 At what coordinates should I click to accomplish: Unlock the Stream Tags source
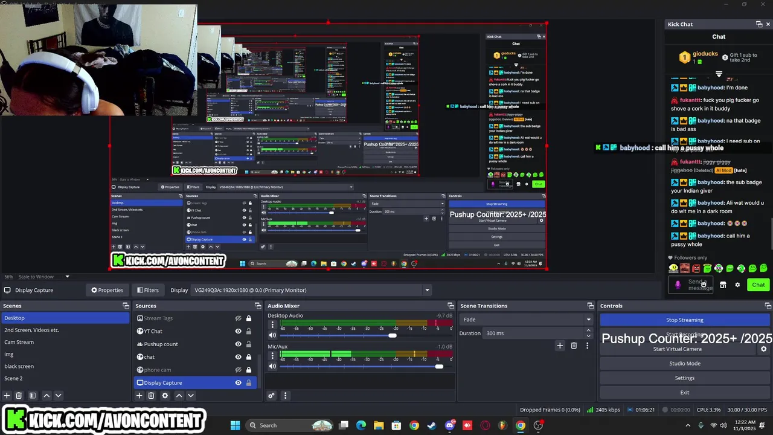[x=248, y=318]
